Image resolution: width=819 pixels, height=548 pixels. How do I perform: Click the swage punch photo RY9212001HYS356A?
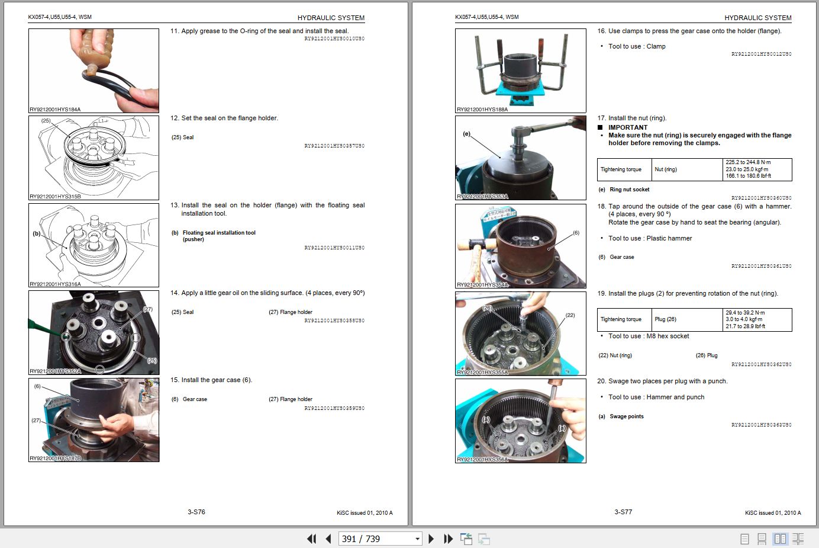pos(520,422)
